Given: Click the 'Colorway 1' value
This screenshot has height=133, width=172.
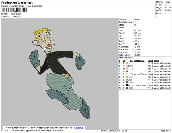Looking at the screenshot, I should pyautogui.click(x=16, y=17).
